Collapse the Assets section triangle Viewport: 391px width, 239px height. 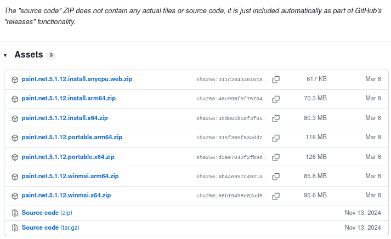click(x=5, y=55)
